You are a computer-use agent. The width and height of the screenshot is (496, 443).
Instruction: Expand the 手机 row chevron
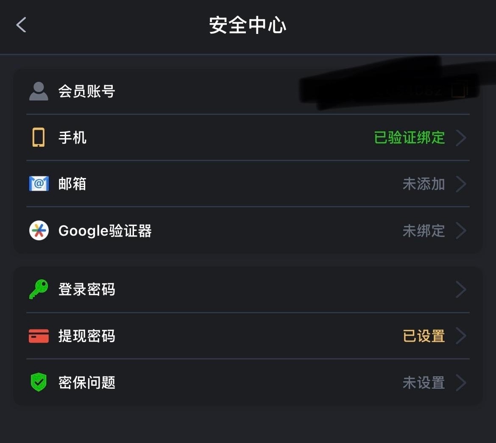461,138
